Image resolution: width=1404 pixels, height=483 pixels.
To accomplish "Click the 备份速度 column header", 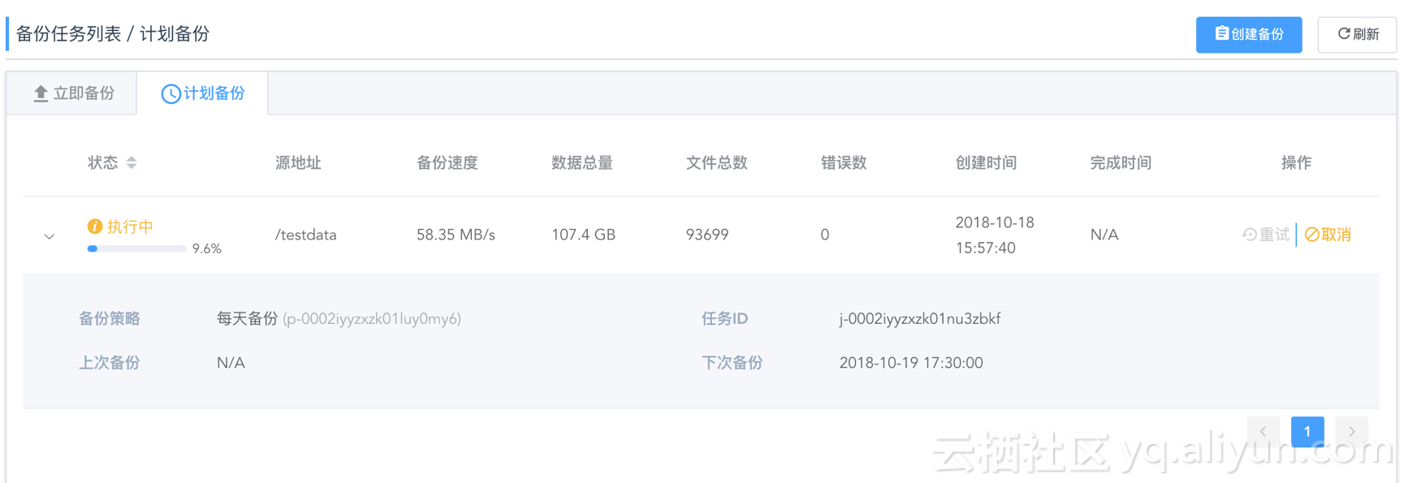I will point(447,163).
